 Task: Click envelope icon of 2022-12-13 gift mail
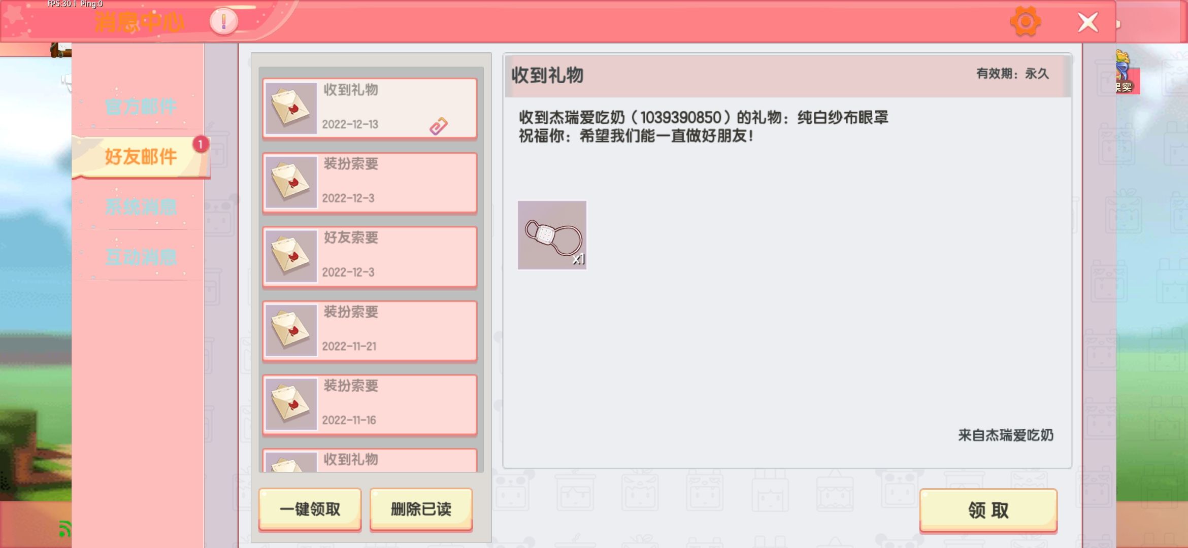[291, 108]
